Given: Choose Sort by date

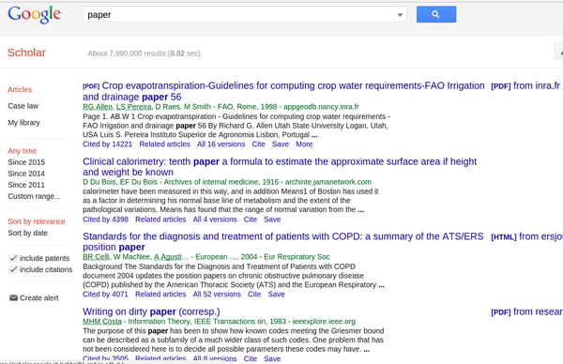Looking at the screenshot, I should point(27,233).
